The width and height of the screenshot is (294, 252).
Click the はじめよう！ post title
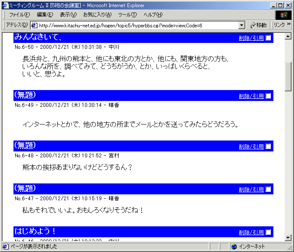tap(35, 231)
